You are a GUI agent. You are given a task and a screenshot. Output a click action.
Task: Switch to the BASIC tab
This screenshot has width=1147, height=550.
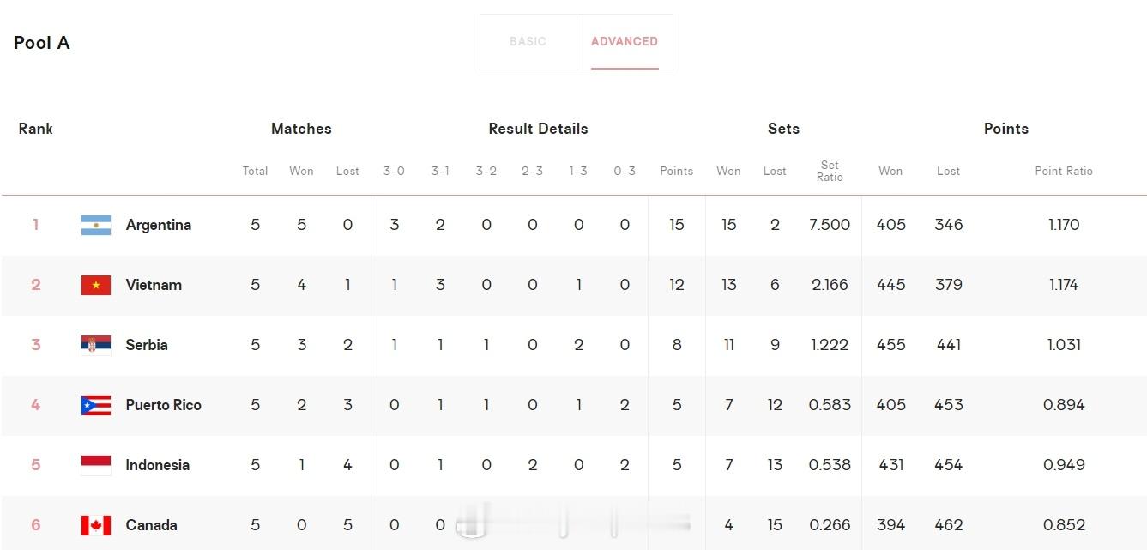tap(528, 41)
